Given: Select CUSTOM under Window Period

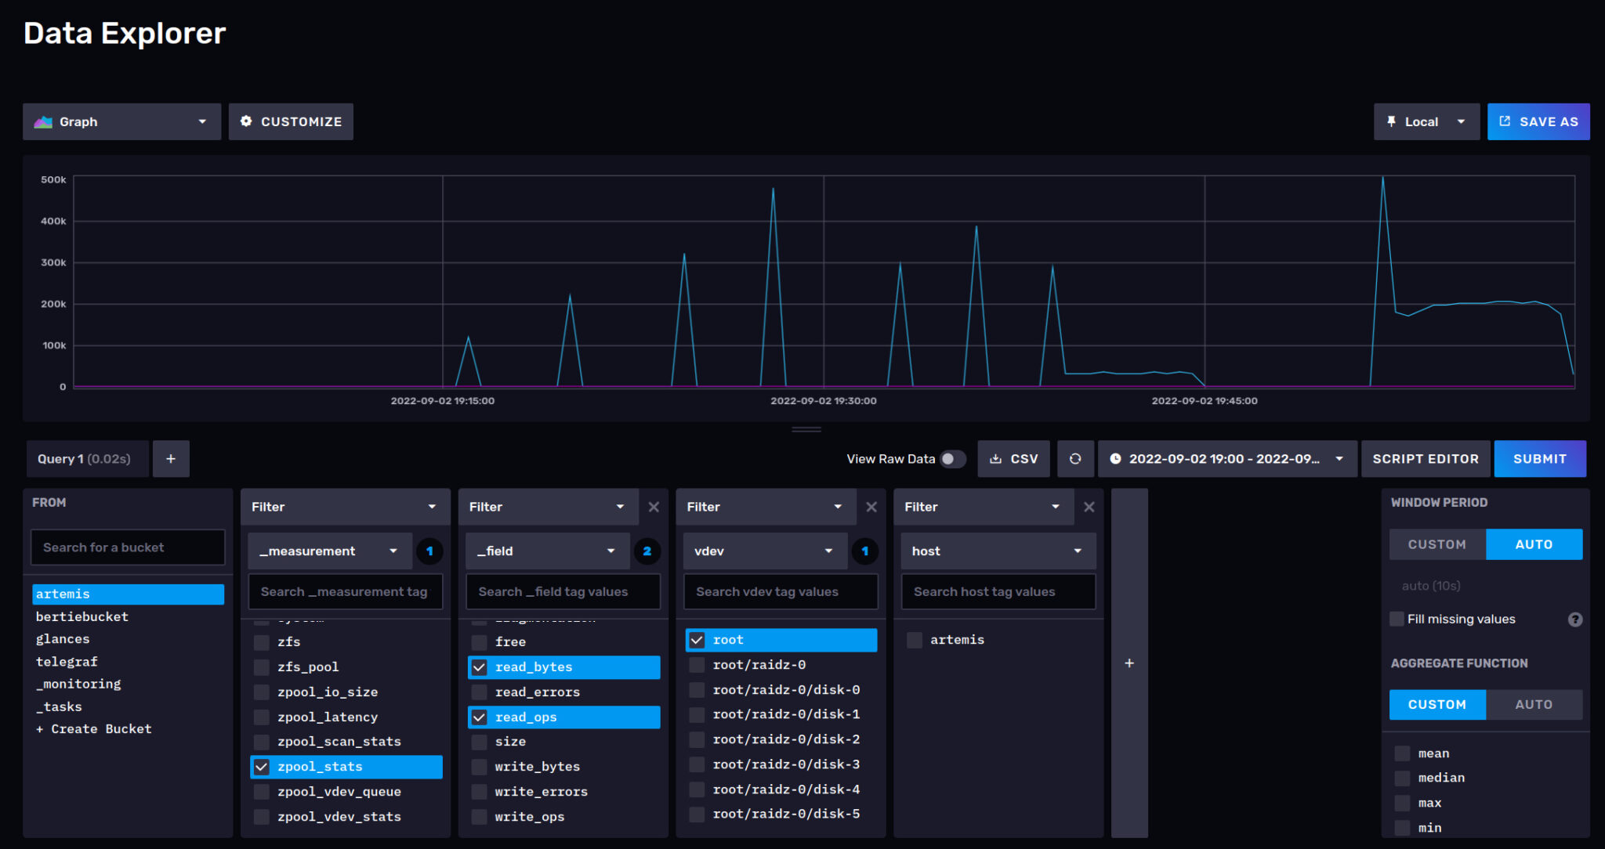Looking at the screenshot, I should point(1437,544).
